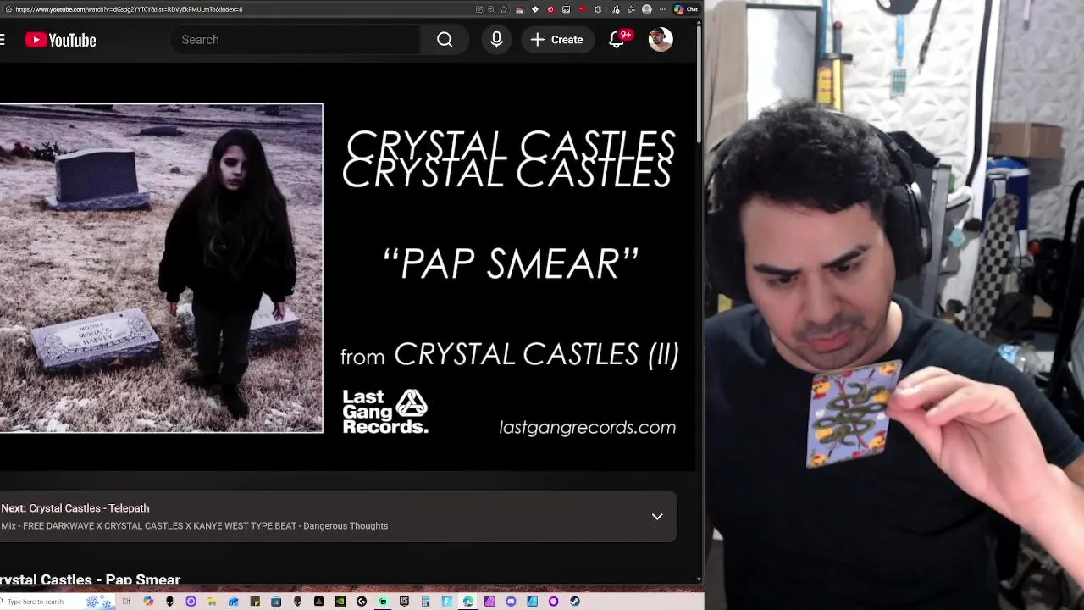Click the page scrollbar thumb
1084x610 pixels.
pos(699,84)
